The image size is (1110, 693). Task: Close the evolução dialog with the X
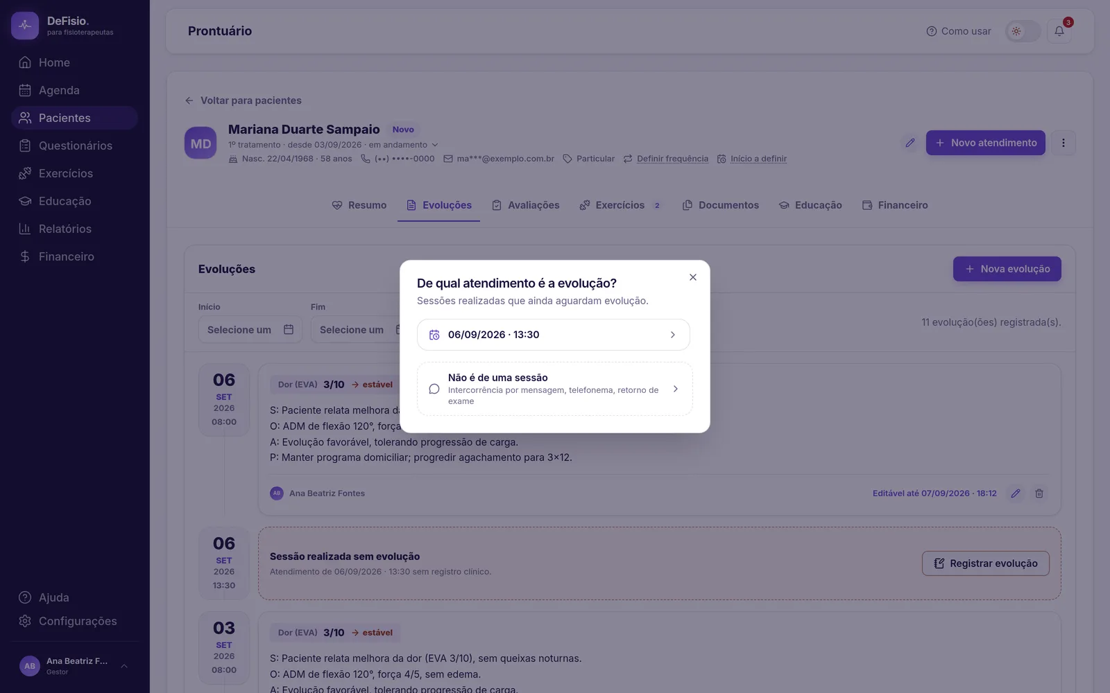pos(692,277)
